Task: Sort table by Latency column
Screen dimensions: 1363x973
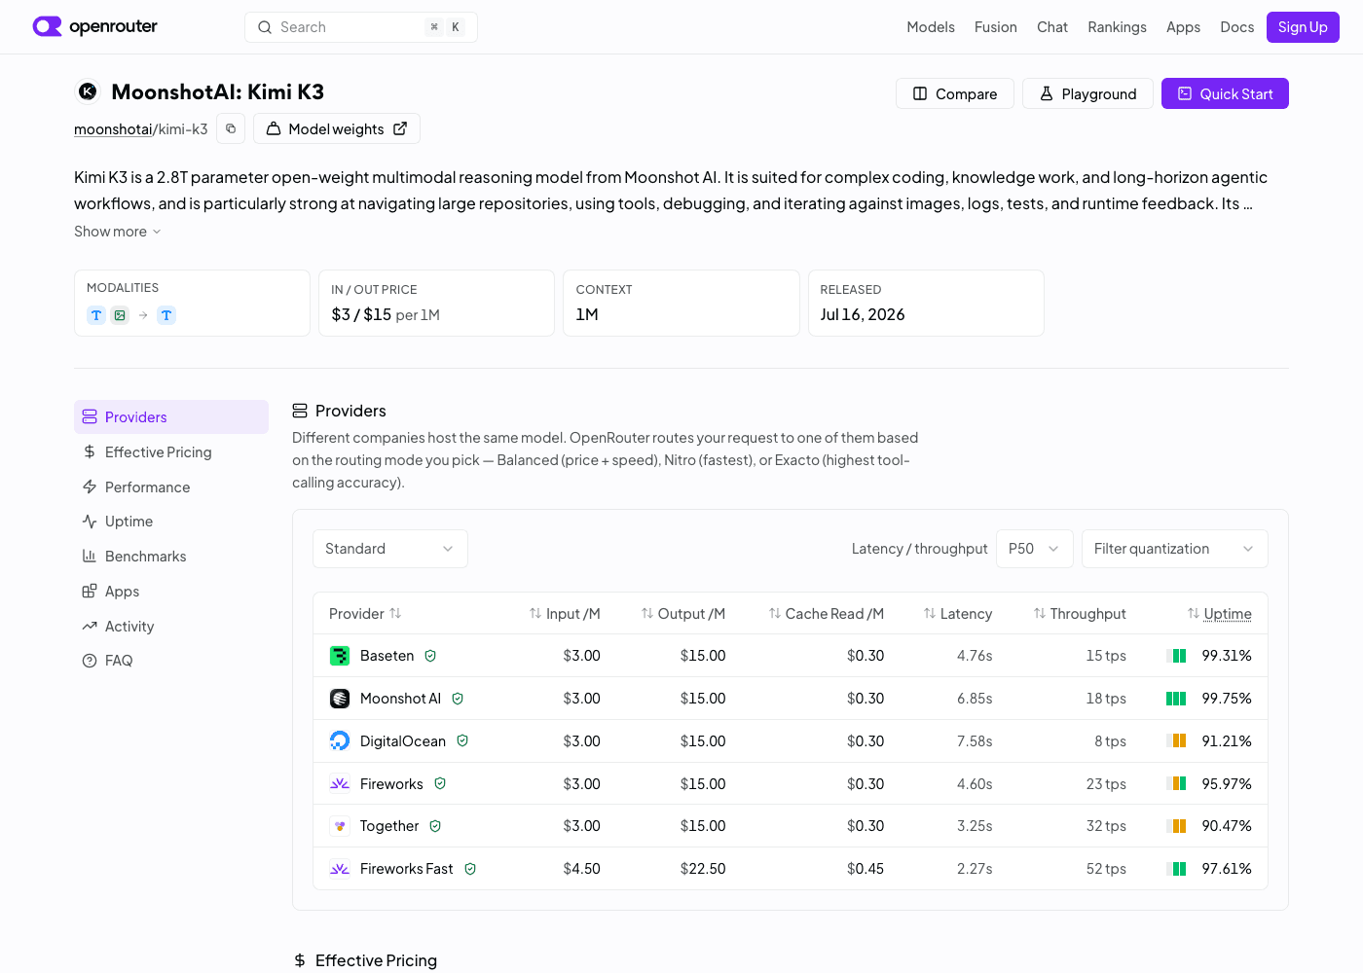Action: click(x=958, y=614)
